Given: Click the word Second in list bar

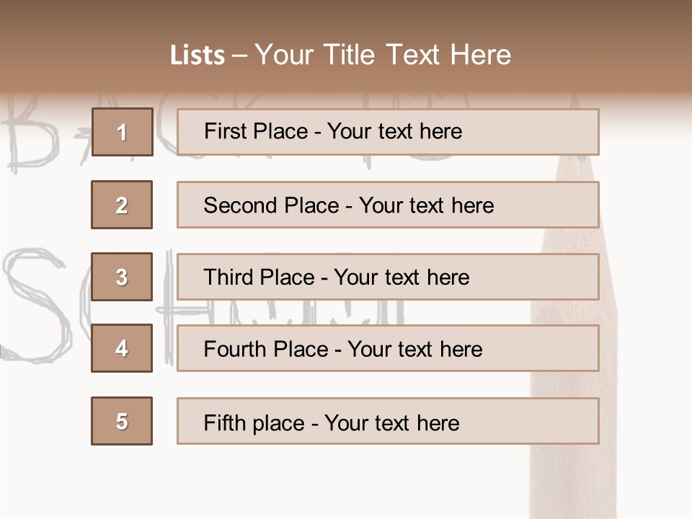Looking at the screenshot, I should coord(240,205).
